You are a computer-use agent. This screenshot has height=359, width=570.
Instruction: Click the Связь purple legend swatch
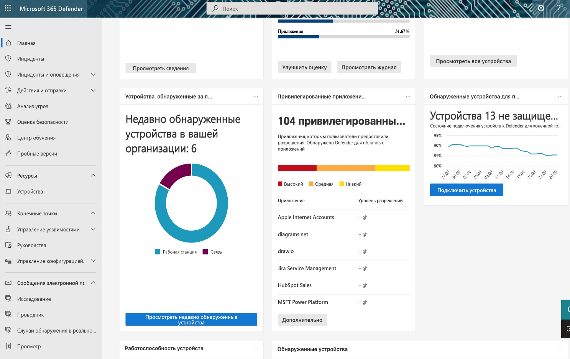(x=205, y=252)
